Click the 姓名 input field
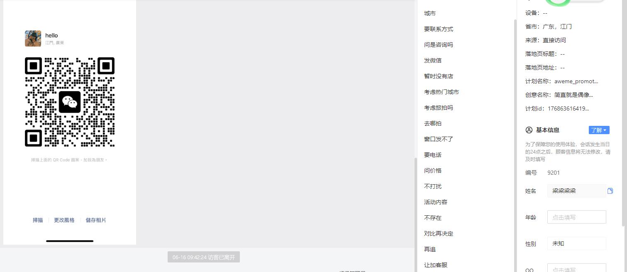This screenshot has height=272, width=627. pos(577,191)
